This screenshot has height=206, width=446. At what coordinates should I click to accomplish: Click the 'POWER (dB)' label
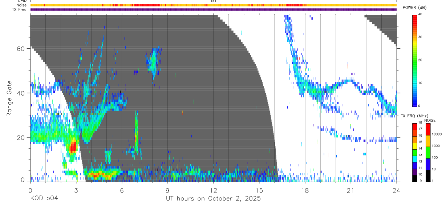click(414, 8)
